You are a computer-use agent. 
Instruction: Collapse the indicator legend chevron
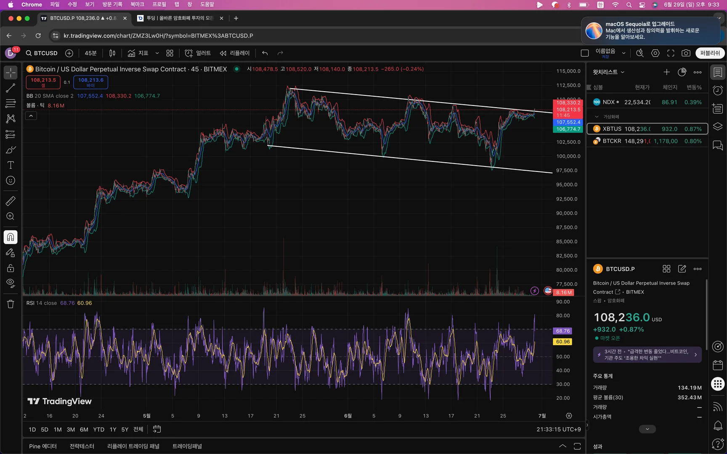coord(31,116)
